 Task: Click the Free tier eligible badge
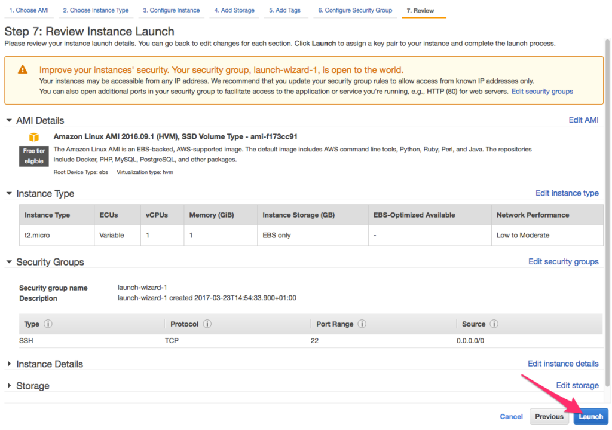pos(34,156)
